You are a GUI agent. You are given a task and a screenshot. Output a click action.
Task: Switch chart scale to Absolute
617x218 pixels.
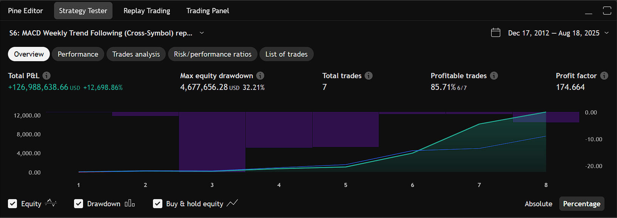(538, 204)
